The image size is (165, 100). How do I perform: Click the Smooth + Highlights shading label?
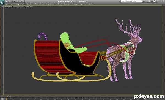point(23,7)
